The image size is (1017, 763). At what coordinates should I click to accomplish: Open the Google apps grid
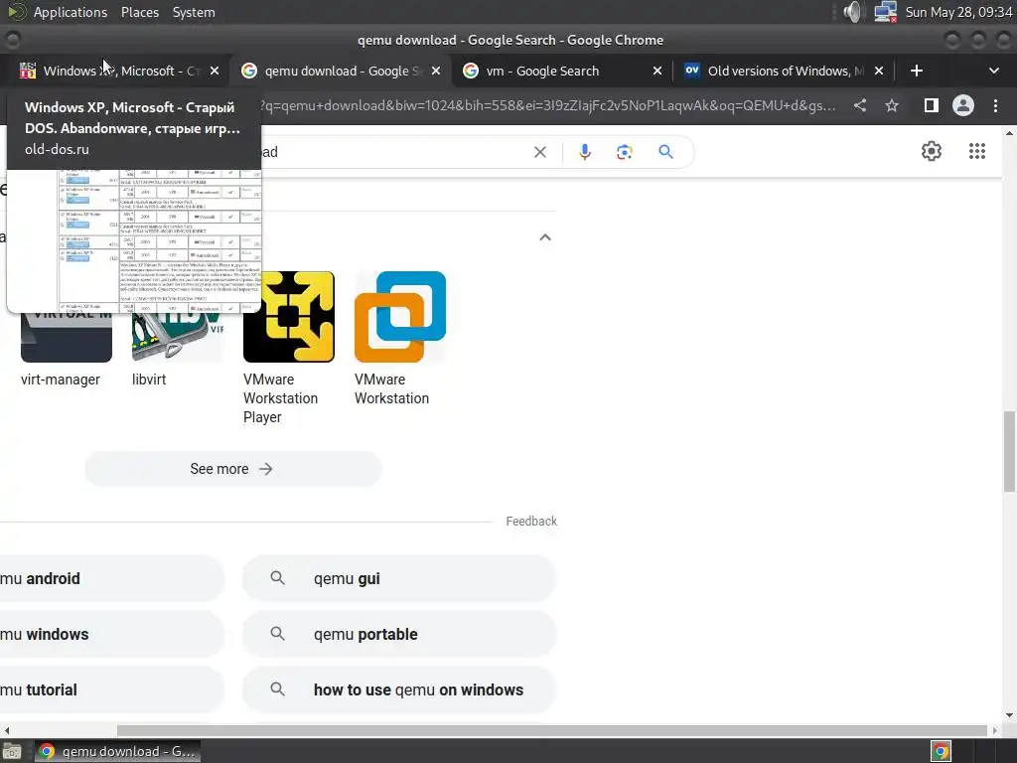(977, 151)
